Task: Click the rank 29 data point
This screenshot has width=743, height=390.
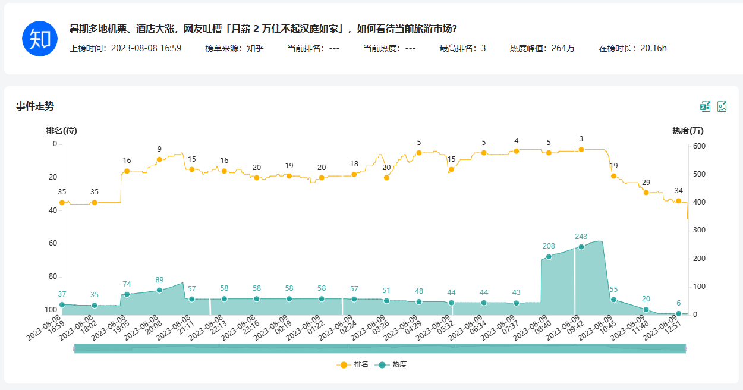Action: (646, 193)
